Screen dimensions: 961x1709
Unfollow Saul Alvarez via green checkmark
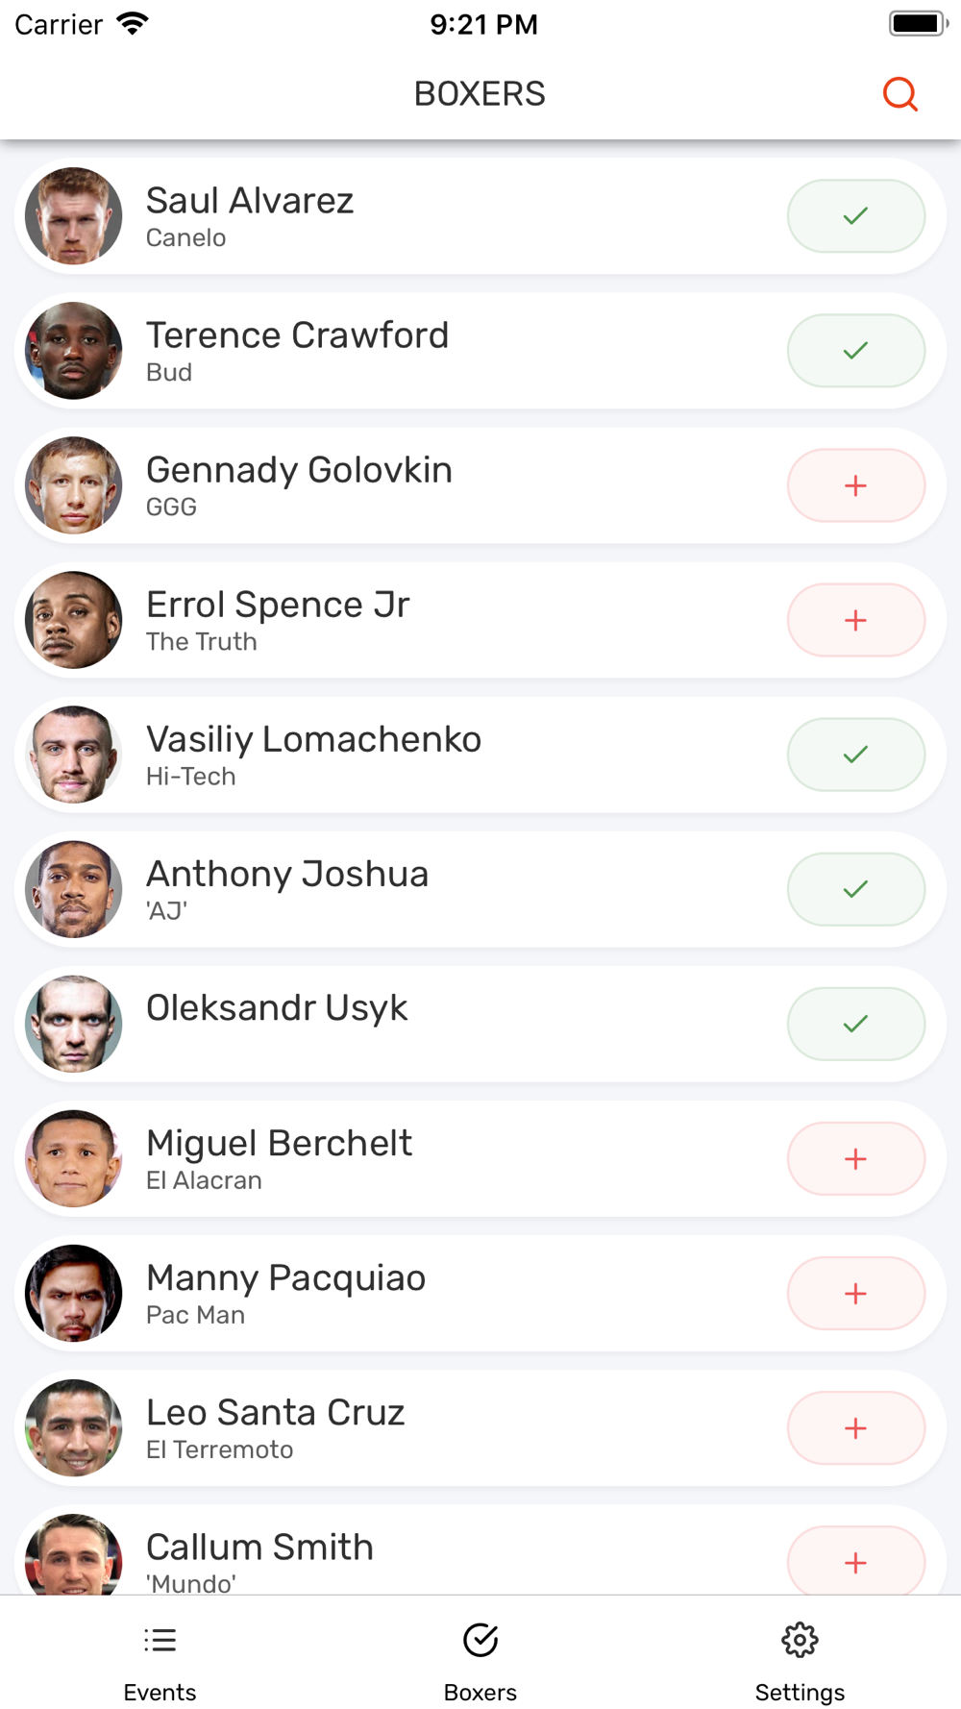856,216
